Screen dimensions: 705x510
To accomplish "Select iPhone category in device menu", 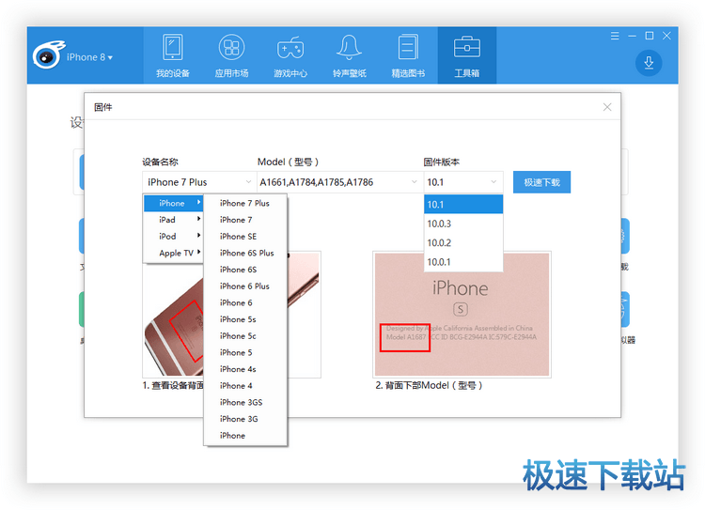I will (x=173, y=203).
